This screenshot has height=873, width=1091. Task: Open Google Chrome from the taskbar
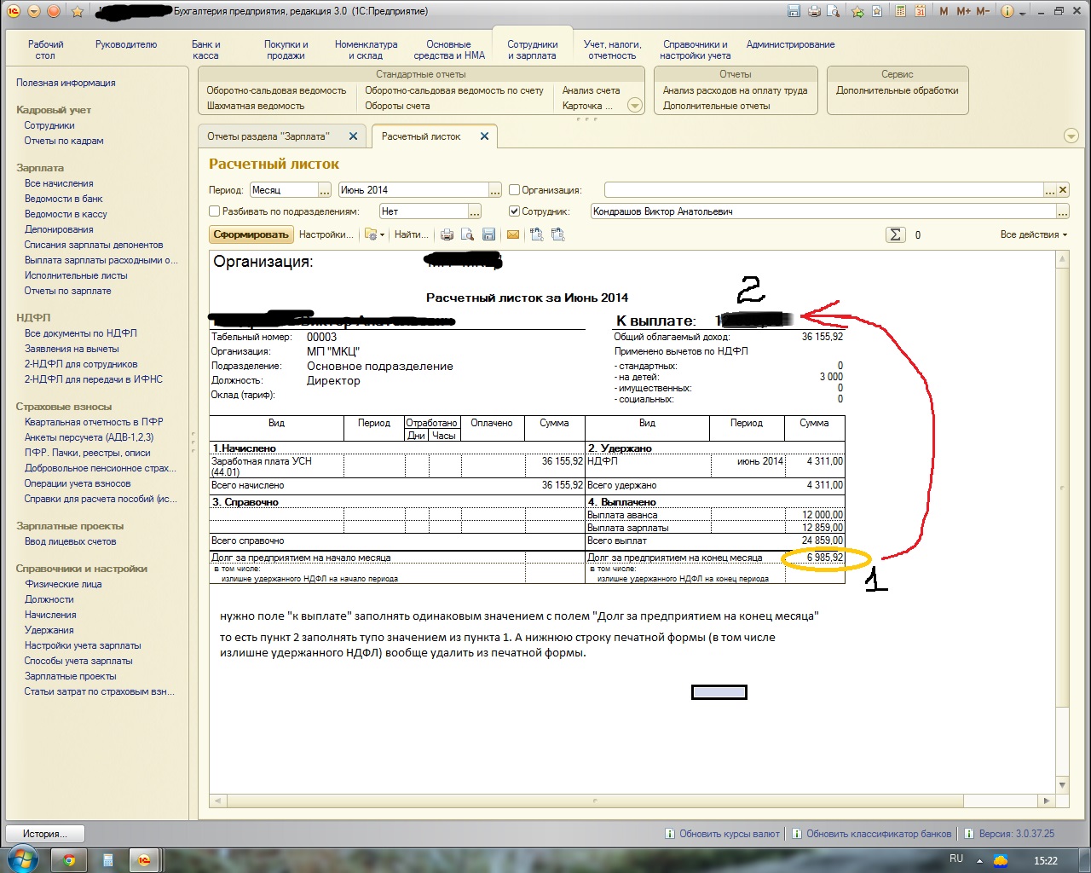pos(69,860)
